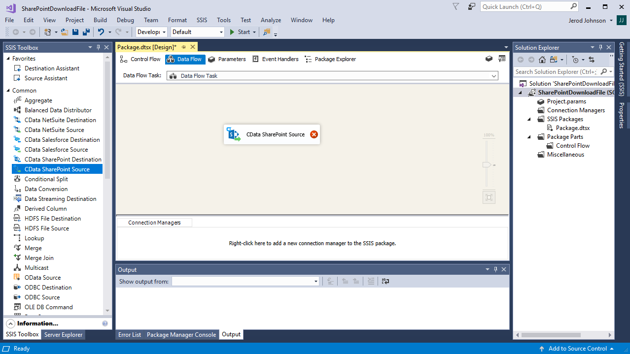The width and height of the screenshot is (630, 354).
Task: Open the Show output from dropdown
Action: click(316, 282)
